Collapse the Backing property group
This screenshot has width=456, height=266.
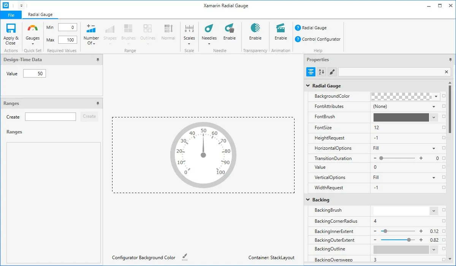point(308,199)
